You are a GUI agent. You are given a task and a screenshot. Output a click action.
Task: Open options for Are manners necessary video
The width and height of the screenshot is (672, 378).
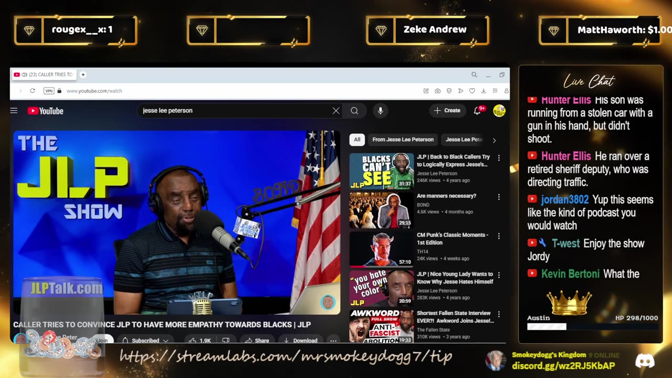point(499,197)
